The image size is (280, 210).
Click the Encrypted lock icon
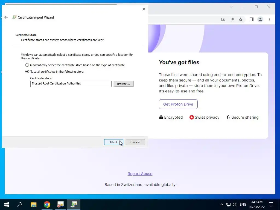click(x=161, y=117)
